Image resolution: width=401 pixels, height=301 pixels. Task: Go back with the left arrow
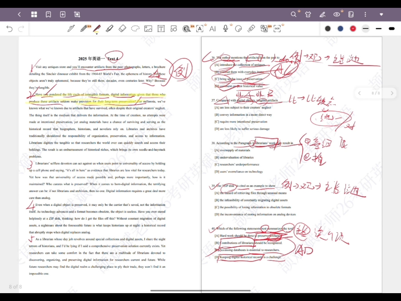(20, 15)
